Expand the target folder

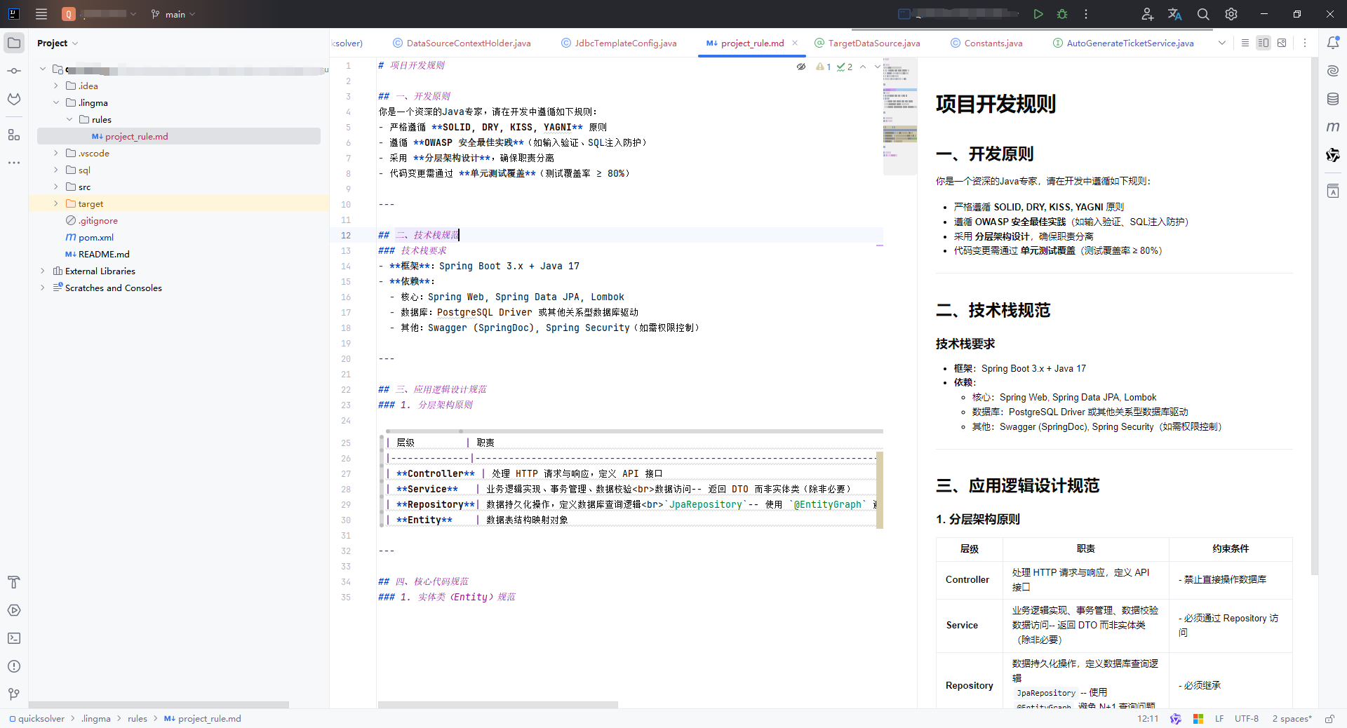(56, 203)
